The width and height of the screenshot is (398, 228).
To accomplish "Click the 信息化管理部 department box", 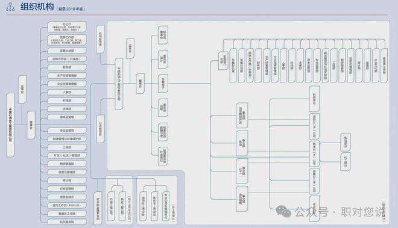I will pos(67,172).
